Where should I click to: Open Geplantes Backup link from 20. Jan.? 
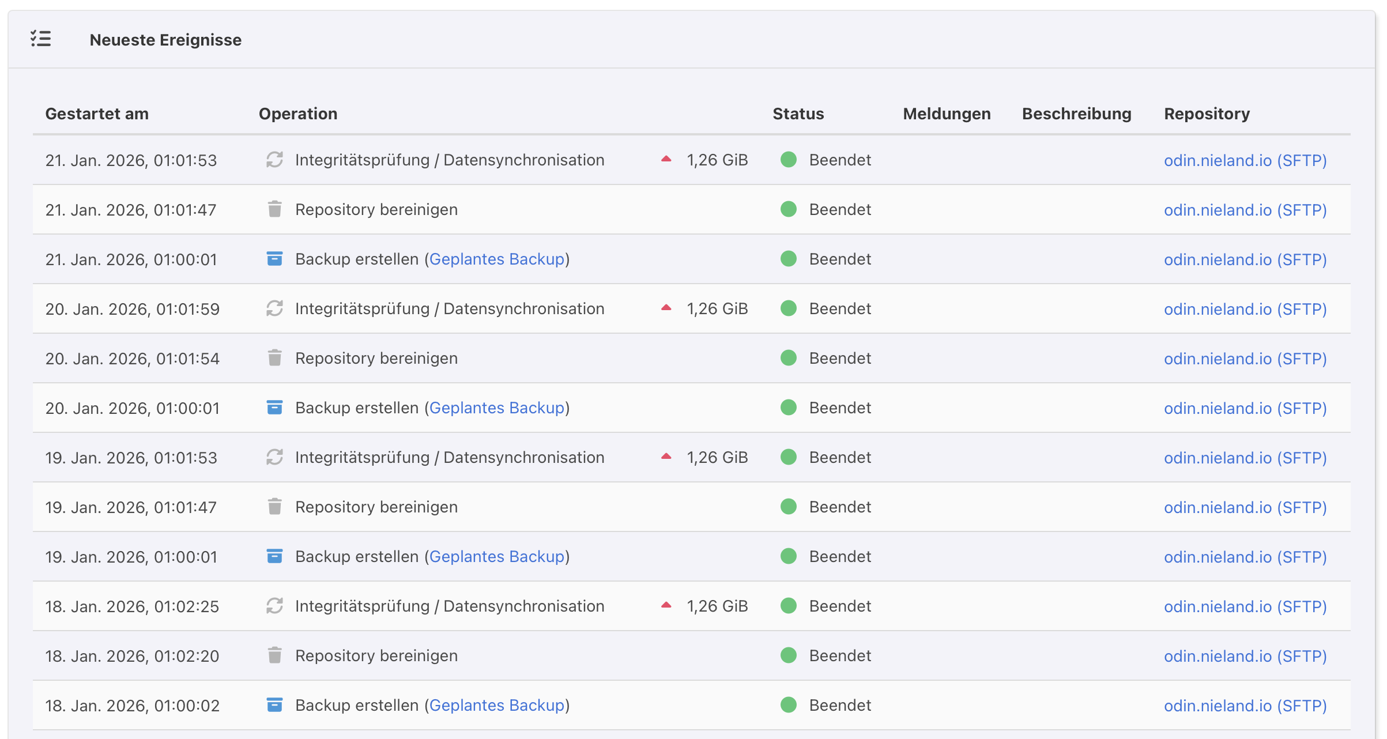[496, 408]
